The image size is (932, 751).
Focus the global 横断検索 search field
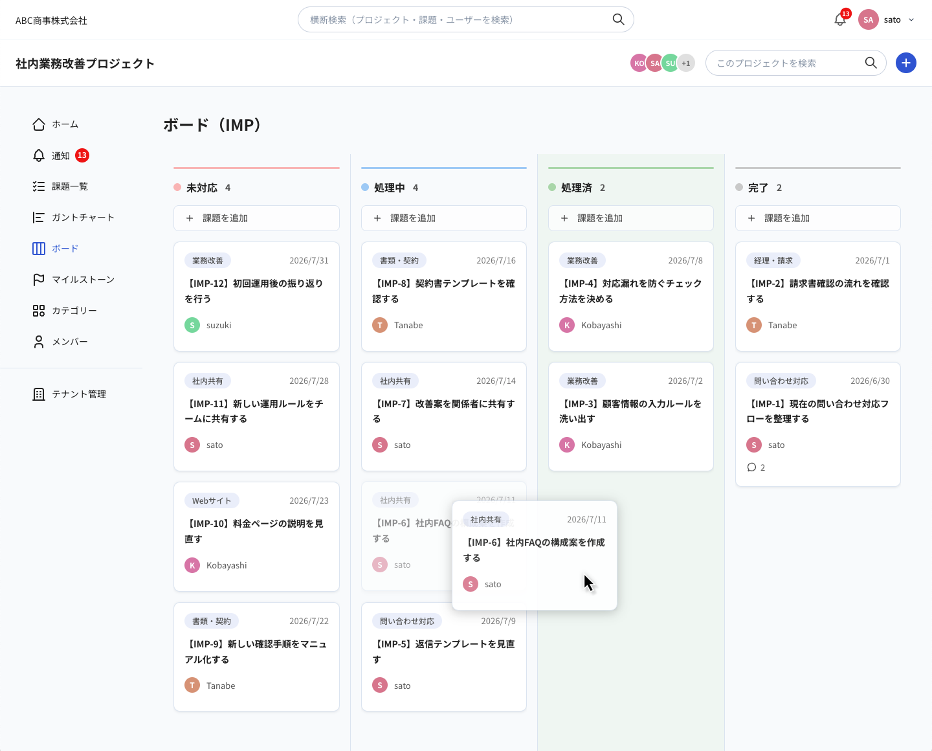tap(465, 19)
